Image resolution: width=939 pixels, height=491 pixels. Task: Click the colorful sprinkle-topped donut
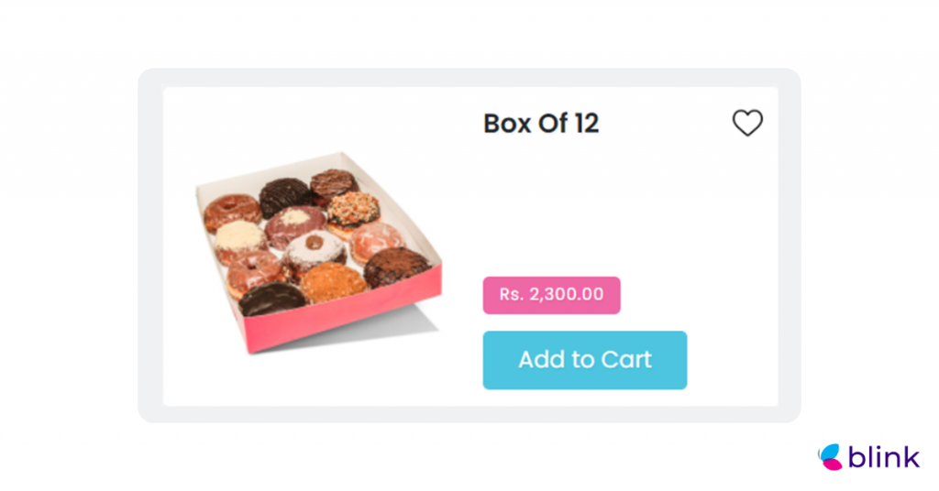tap(353, 208)
